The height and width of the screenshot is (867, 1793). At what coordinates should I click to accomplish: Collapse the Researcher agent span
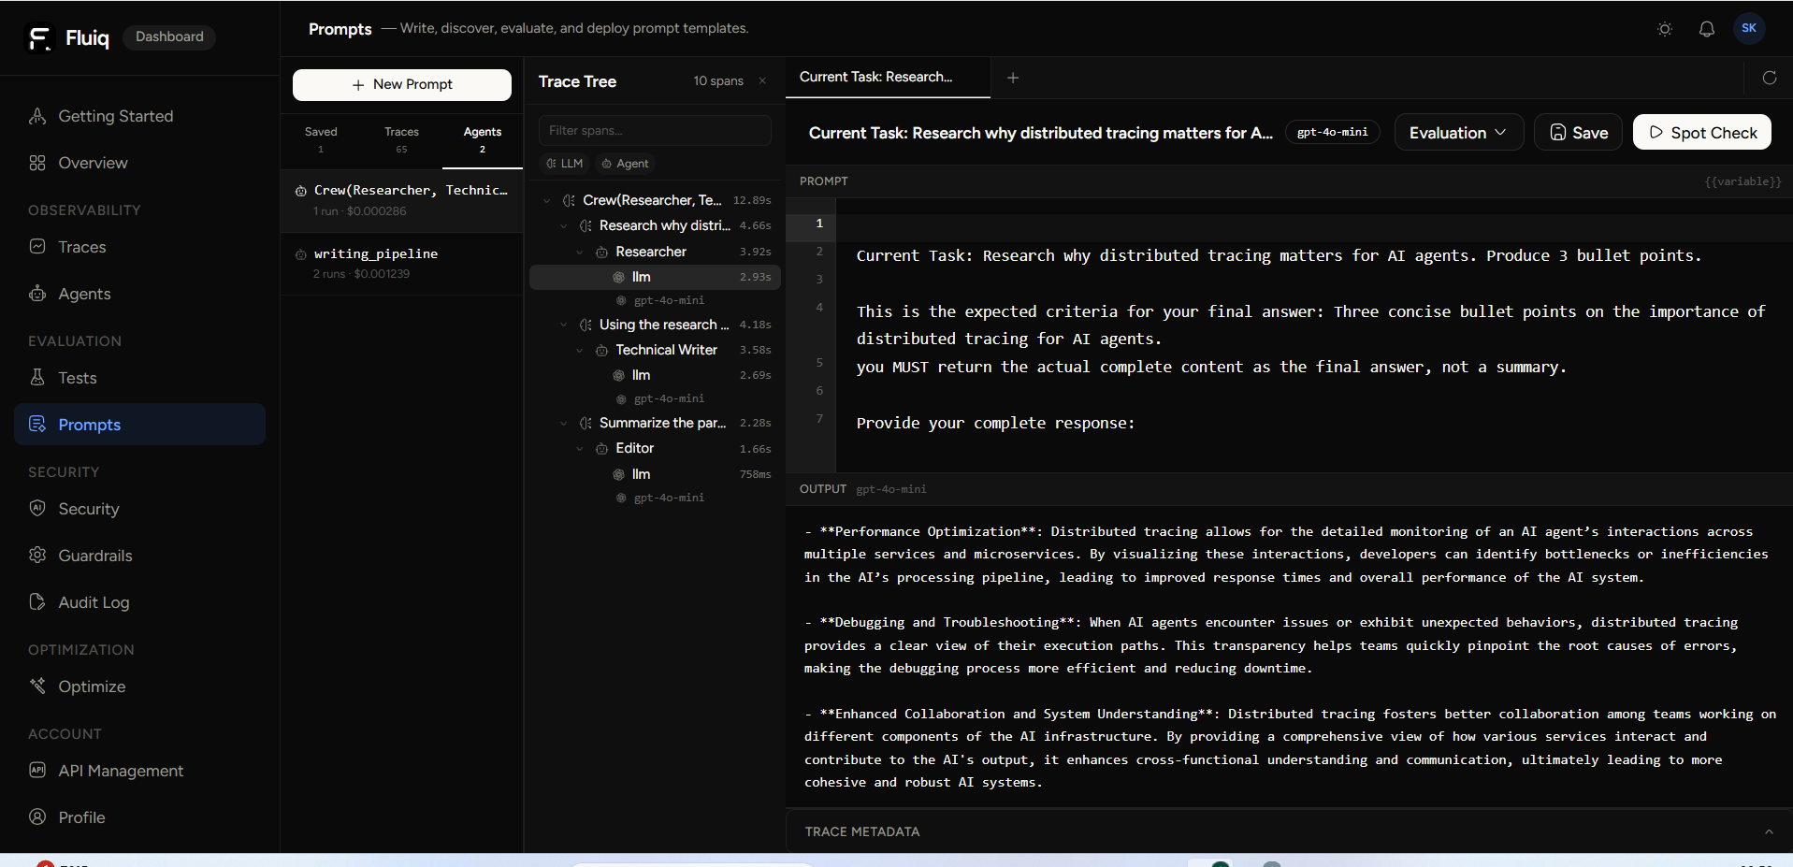pyautogui.click(x=580, y=252)
